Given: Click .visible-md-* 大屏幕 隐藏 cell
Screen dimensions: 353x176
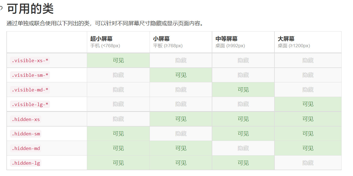Looking at the screenshot, I should pos(308,90).
